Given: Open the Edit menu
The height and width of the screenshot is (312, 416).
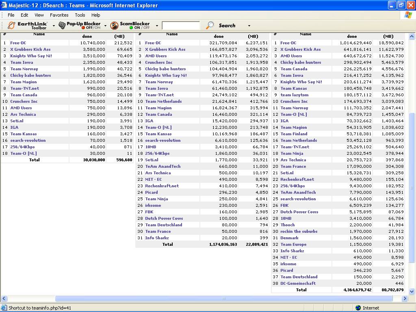Looking at the screenshot, I should tap(24, 15).
